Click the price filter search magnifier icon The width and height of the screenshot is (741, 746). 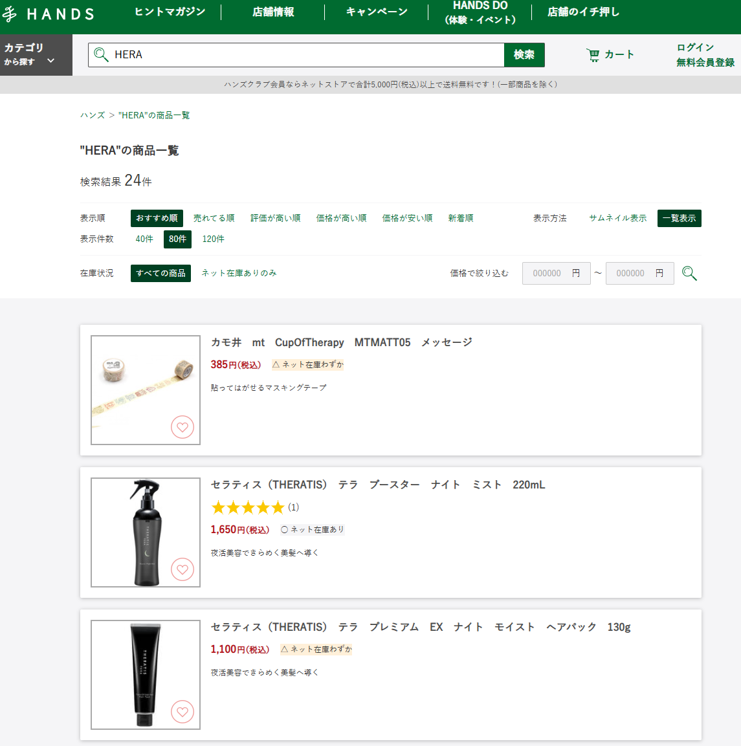(x=689, y=274)
